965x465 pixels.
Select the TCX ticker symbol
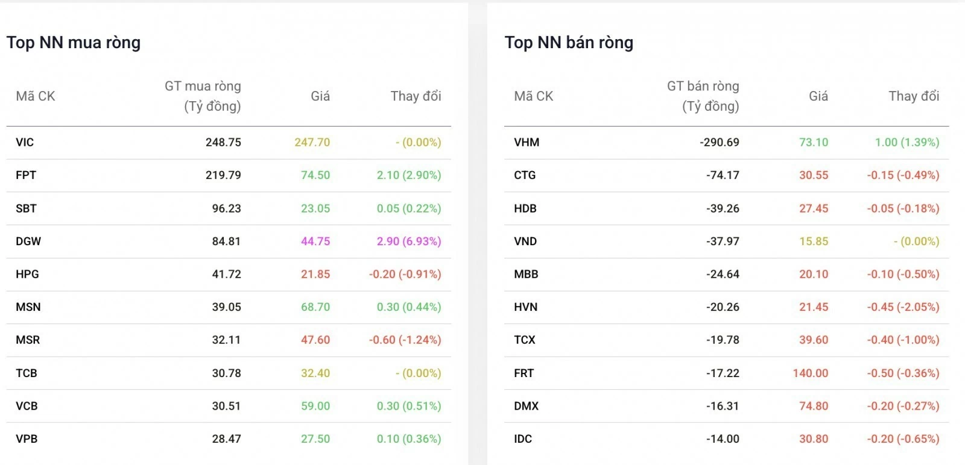[x=525, y=340]
